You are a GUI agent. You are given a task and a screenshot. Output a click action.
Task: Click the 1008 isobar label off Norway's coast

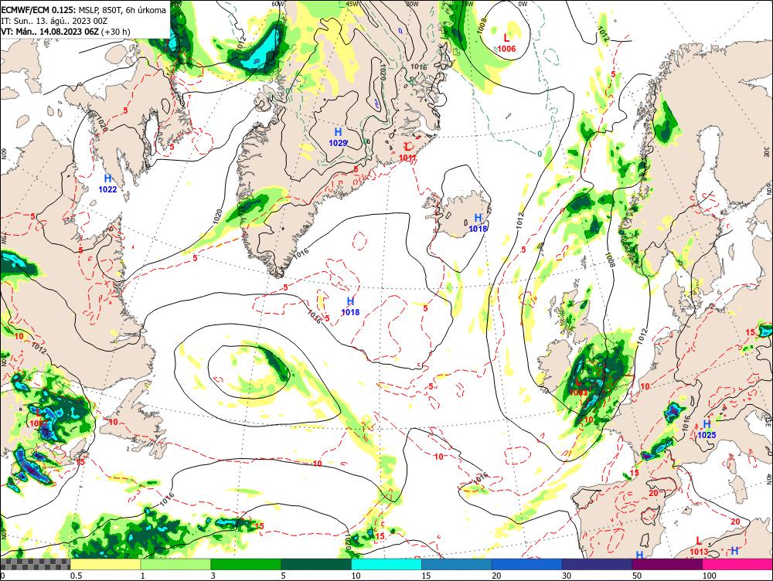tap(611, 259)
